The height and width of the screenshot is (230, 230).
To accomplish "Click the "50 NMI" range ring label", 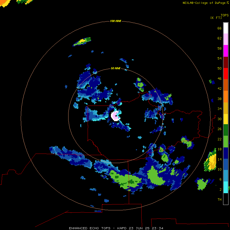I will (116, 68).
